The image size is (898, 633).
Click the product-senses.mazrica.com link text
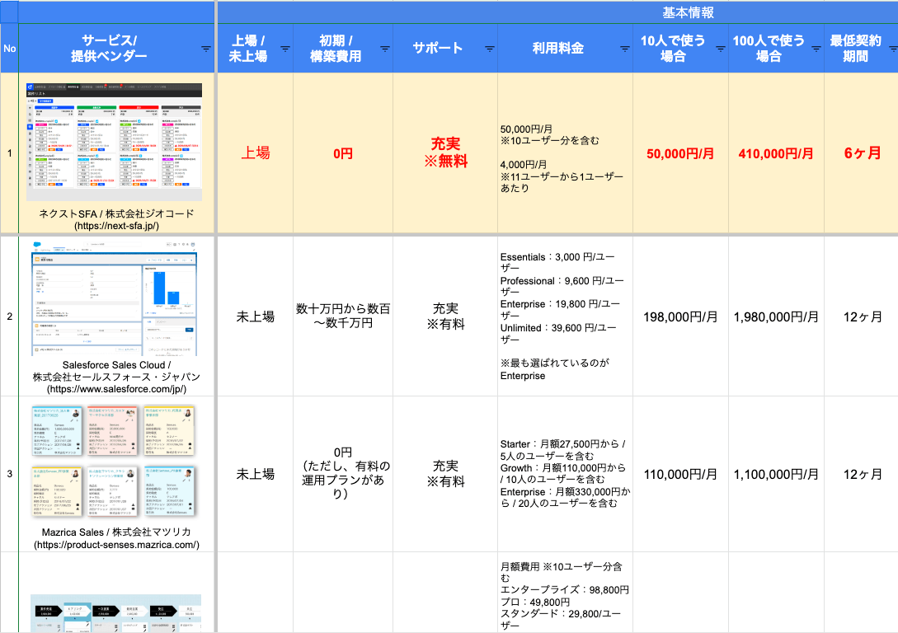point(116,545)
